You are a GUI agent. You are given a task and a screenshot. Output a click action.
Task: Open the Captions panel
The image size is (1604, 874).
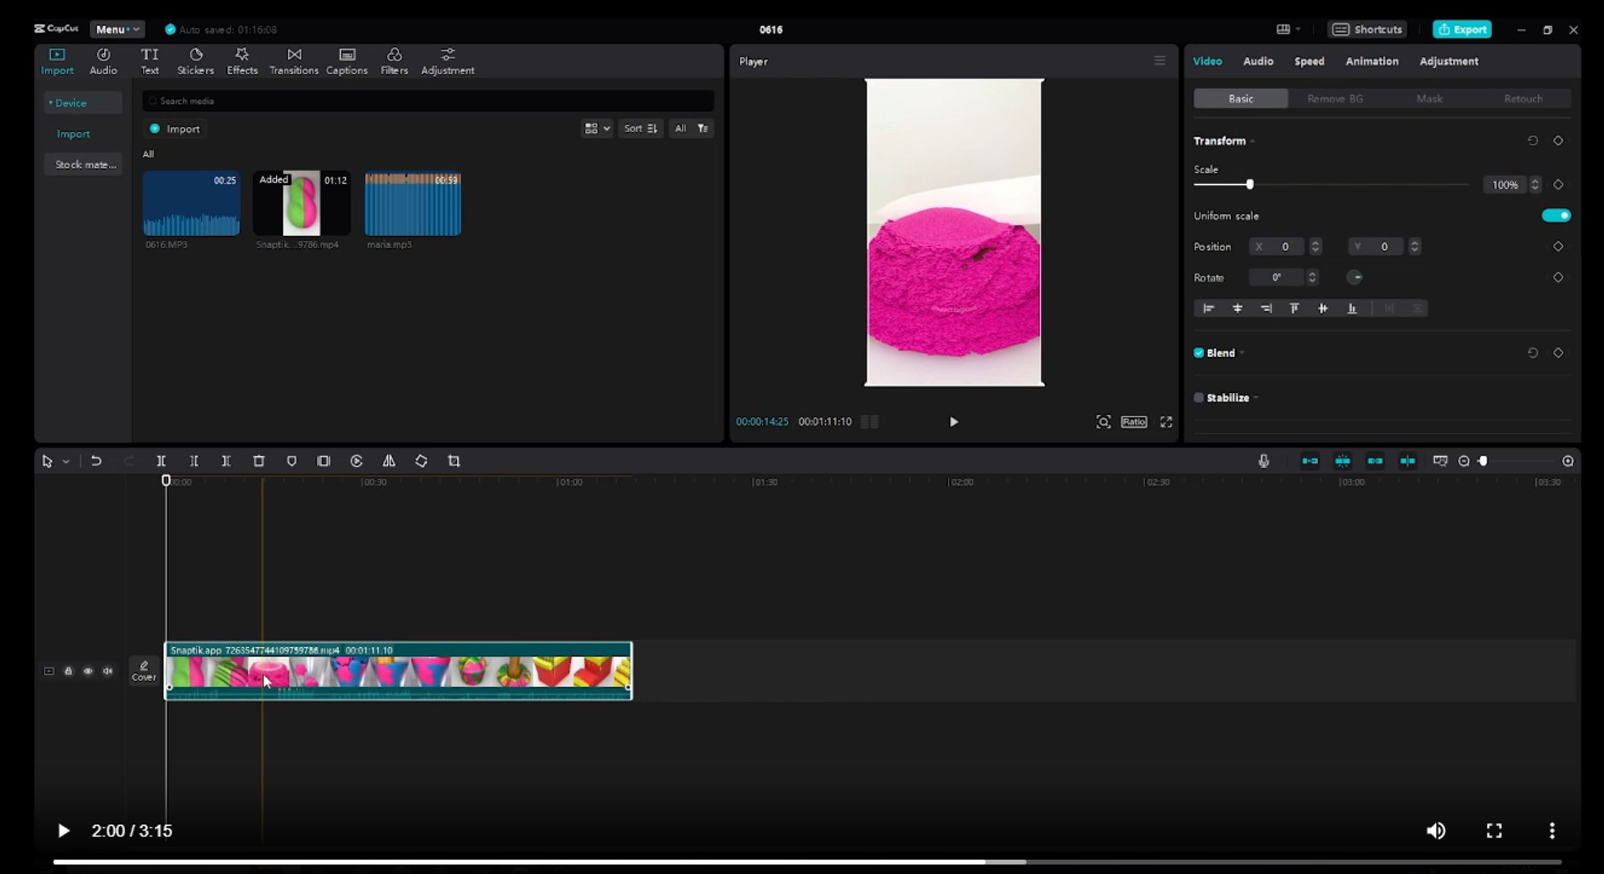pos(346,61)
